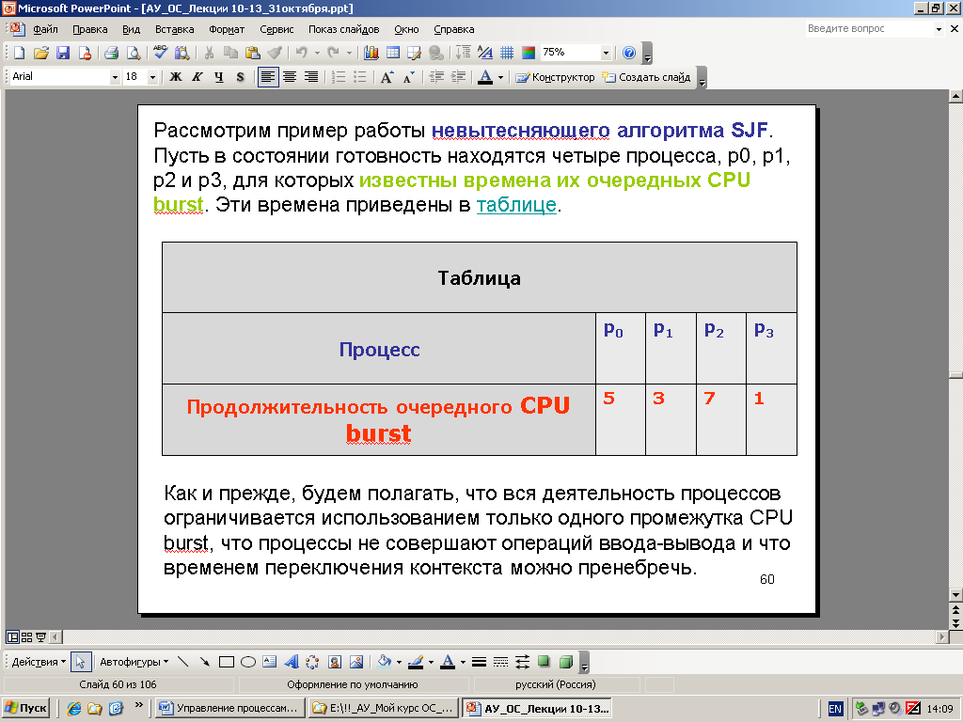The height and width of the screenshot is (722, 963).
Task: Create a new presentation with New icon
Action: click(x=19, y=53)
